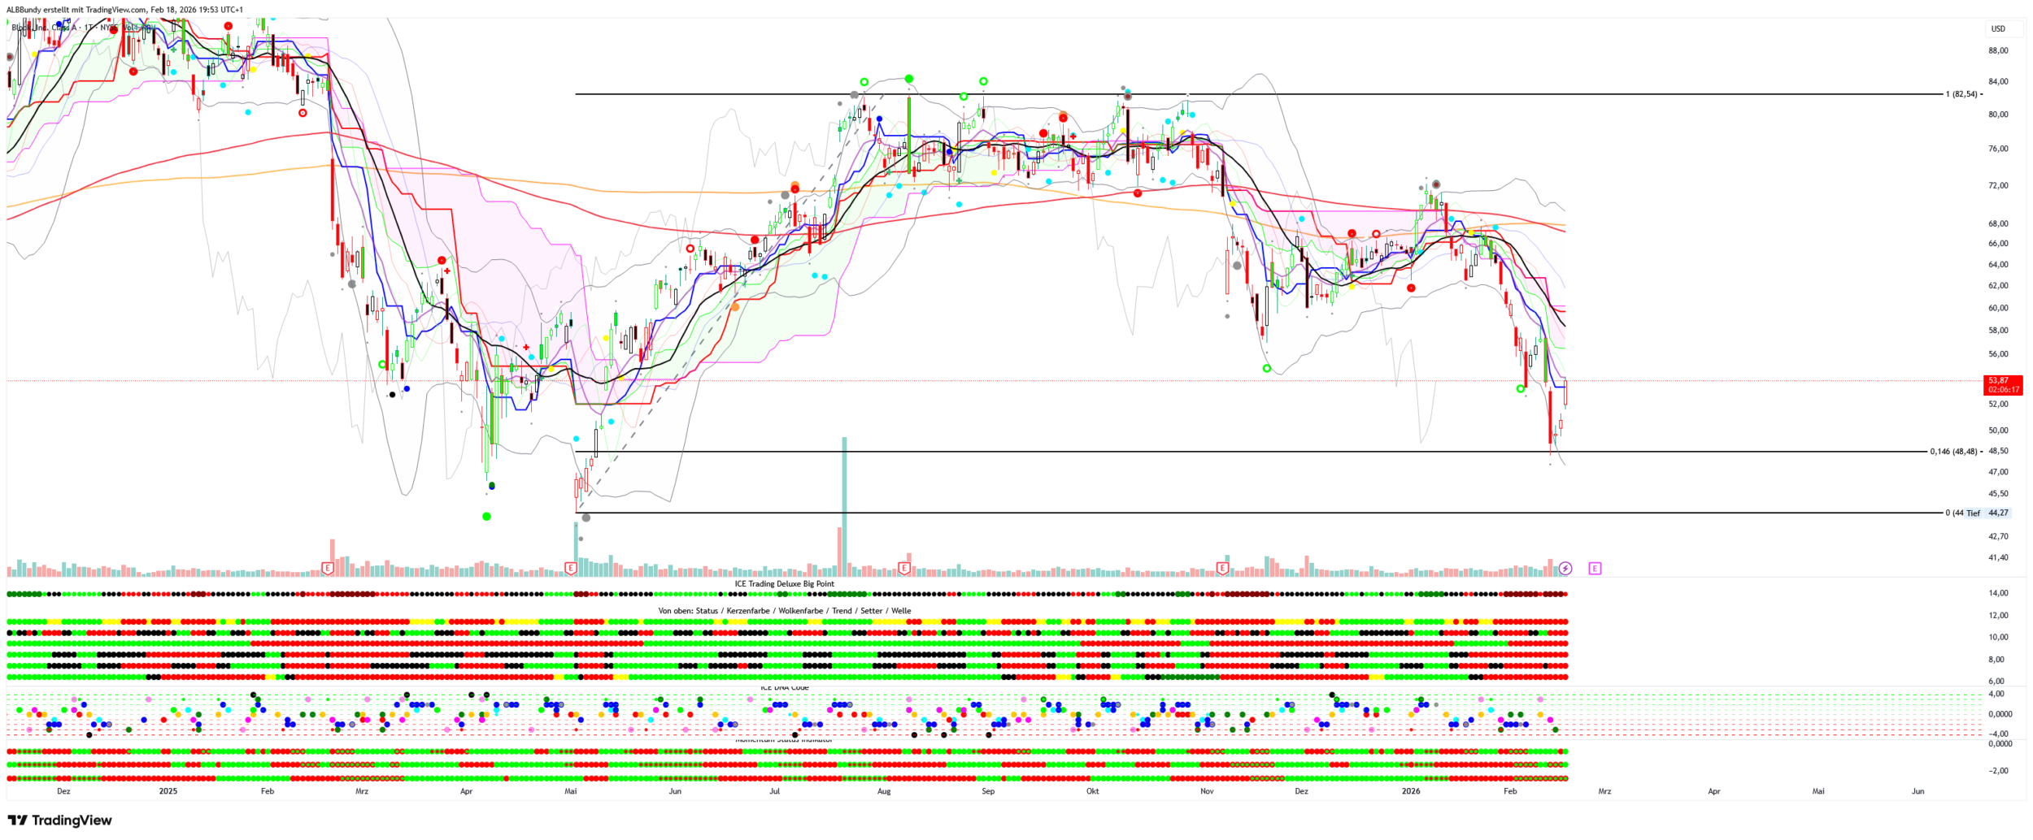The image size is (2033, 840).
Task: Click the purple lightning bolt icon
Action: 1565,568
